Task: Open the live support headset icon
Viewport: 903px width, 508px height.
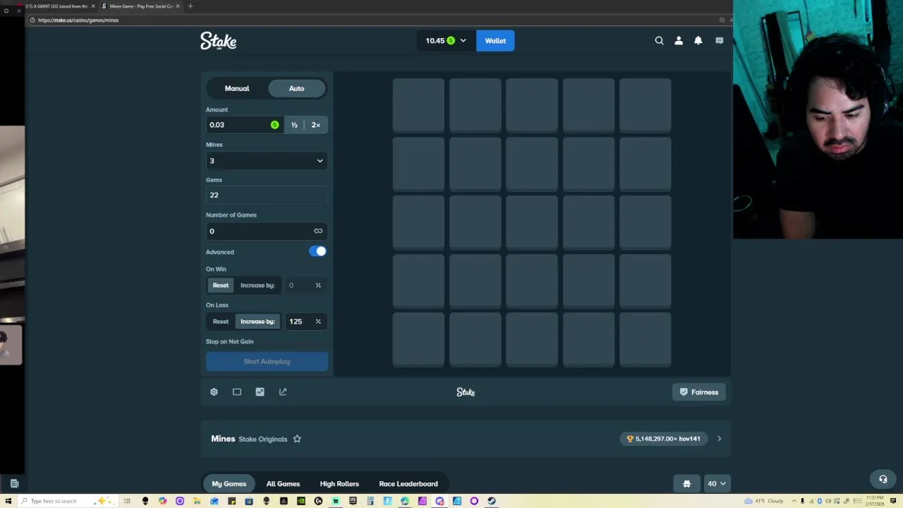Action: click(883, 479)
